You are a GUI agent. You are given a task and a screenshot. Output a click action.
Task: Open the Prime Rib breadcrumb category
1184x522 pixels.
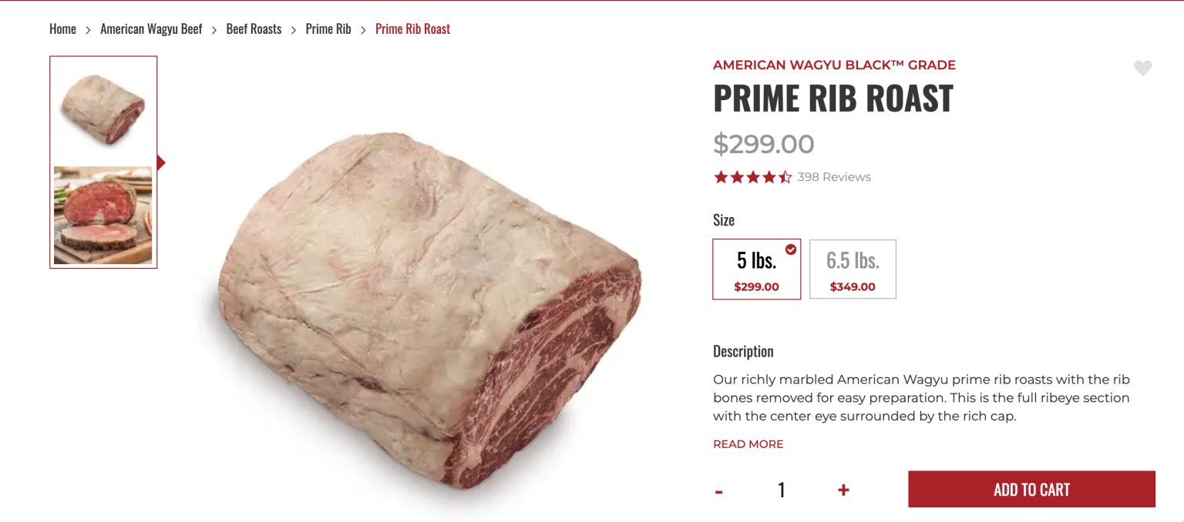pos(328,28)
